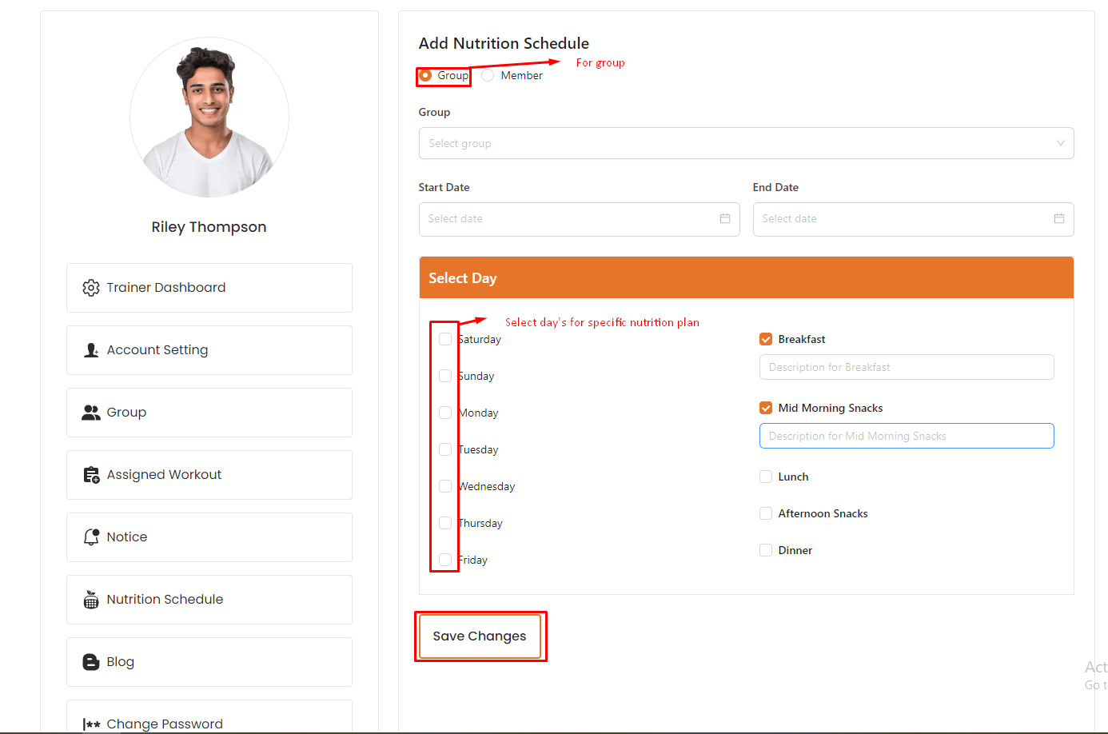Click the Assigned Workout clipboard icon
The height and width of the screenshot is (734, 1108).
[x=91, y=475]
